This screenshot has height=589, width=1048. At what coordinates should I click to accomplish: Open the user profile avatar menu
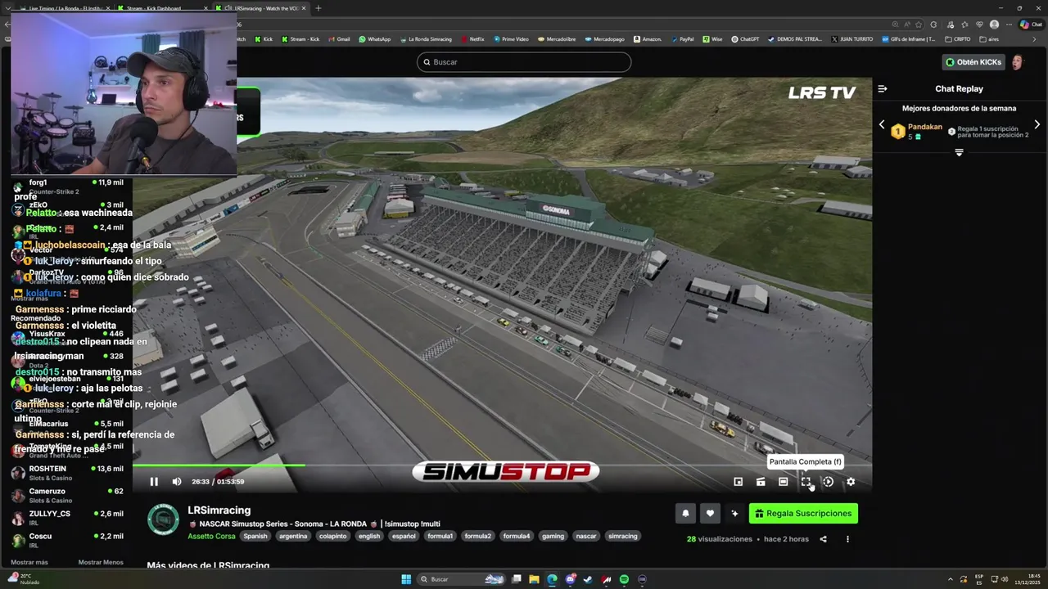coord(1018,62)
